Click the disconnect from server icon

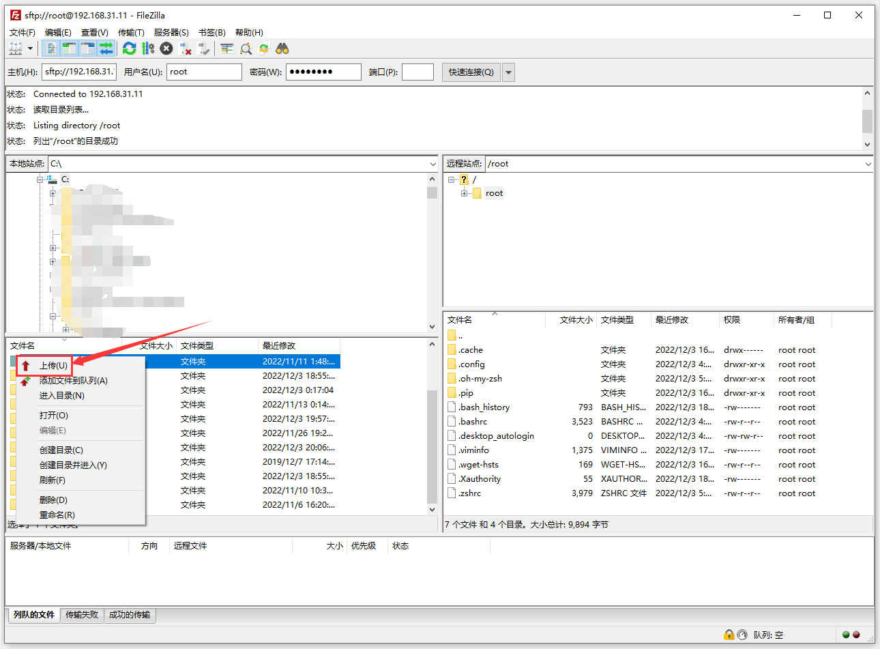click(x=185, y=48)
